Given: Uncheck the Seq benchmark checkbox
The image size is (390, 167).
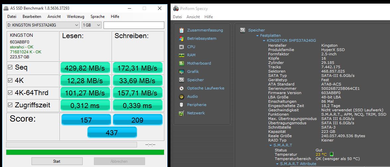Looking at the screenshot, I should [x=10, y=67].
